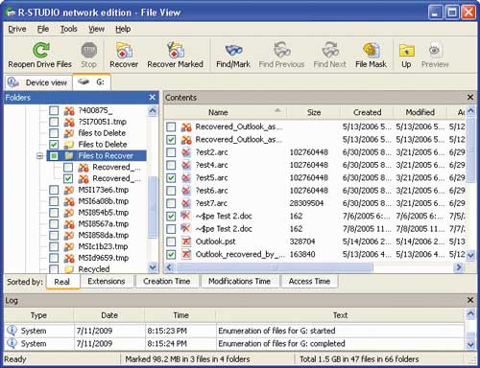The width and height of the screenshot is (480, 368).
Task: Open the Drive menu
Action: [x=17, y=29]
